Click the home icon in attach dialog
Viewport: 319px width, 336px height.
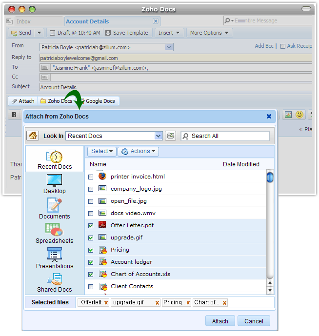(x=33, y=136)
